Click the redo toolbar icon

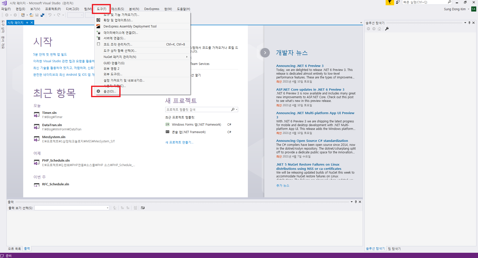(59, 15)
